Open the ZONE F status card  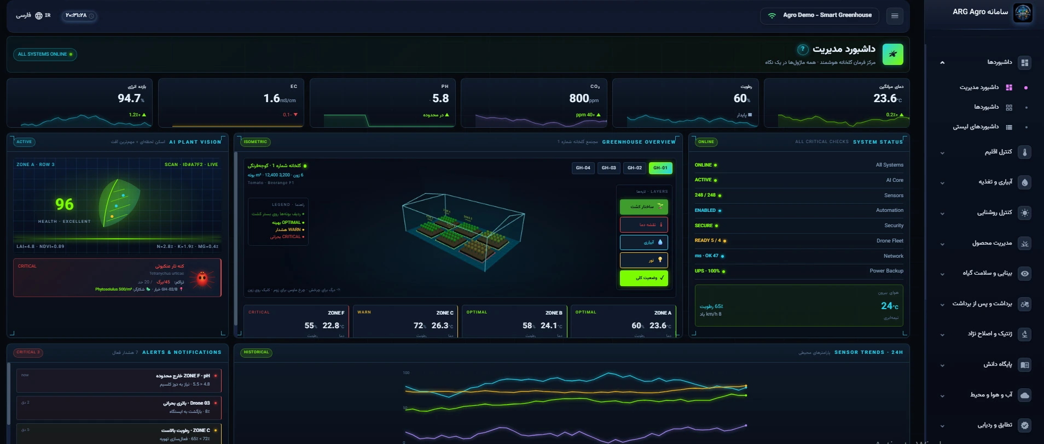tap(296, 321)
